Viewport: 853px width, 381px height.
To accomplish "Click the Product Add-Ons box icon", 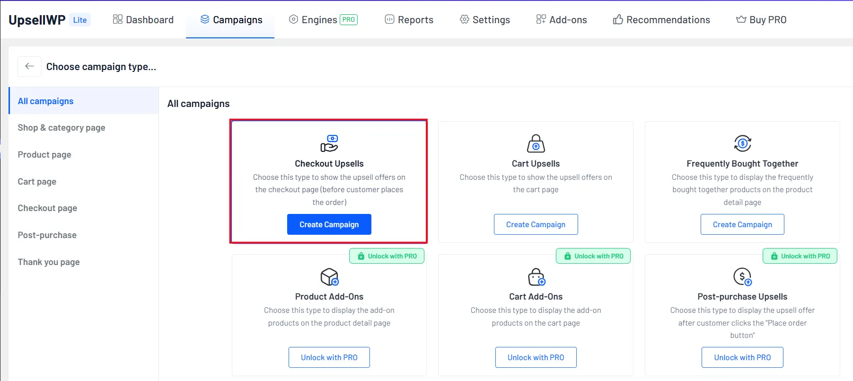I will (329, 277).
